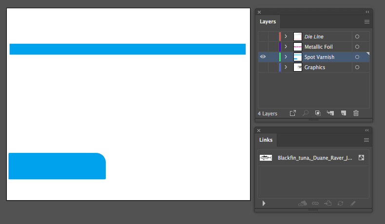The height and width of the screenshot is (224, 385).
Task: Collapse Links panel with double-arrow icon
Action: [x=367, y=131]
